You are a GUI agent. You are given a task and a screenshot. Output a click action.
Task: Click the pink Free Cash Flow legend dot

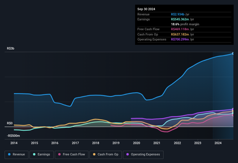click(59, 154)
